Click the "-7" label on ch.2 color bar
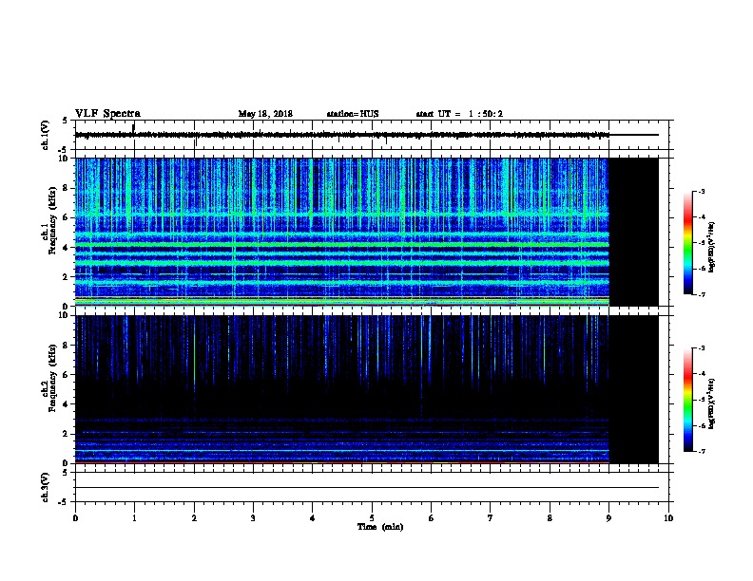The image size is (753, 581). pos(701,451)
